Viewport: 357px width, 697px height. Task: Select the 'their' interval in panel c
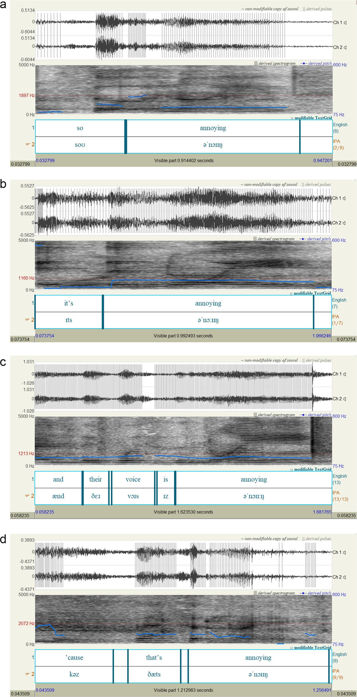tap(96, 479)
